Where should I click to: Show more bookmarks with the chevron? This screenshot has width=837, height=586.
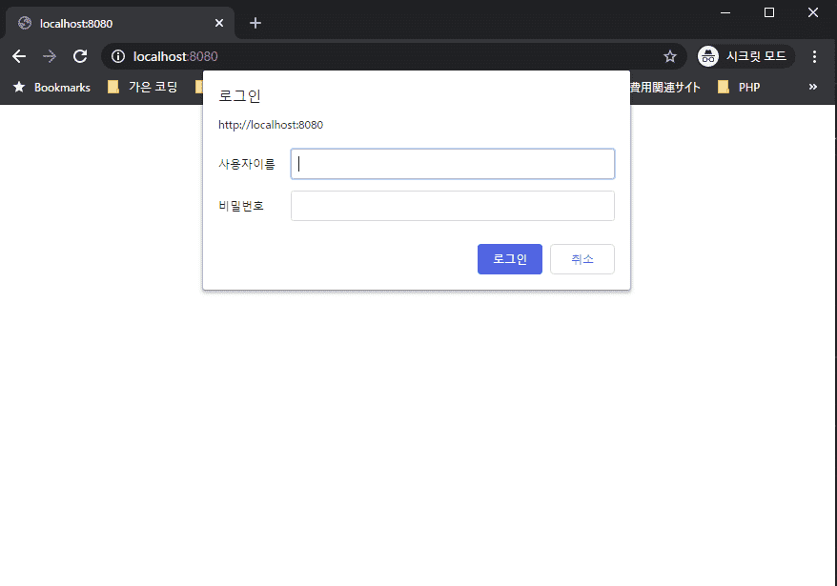(813, 87)
